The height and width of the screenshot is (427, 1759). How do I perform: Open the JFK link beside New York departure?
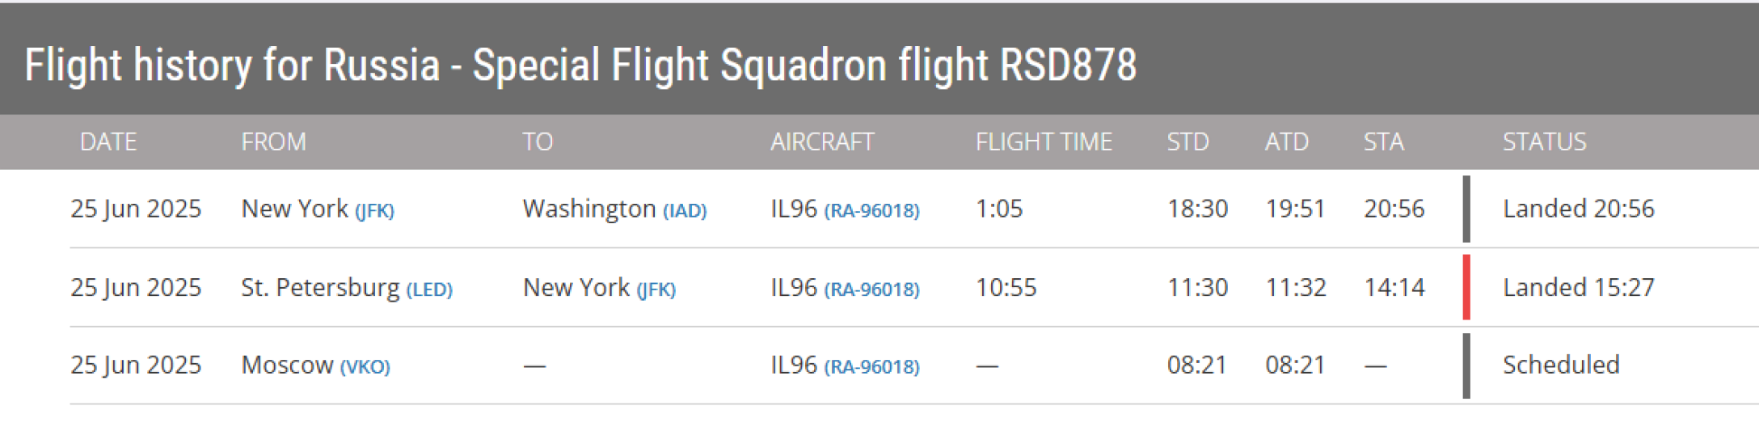coord(374,210)
